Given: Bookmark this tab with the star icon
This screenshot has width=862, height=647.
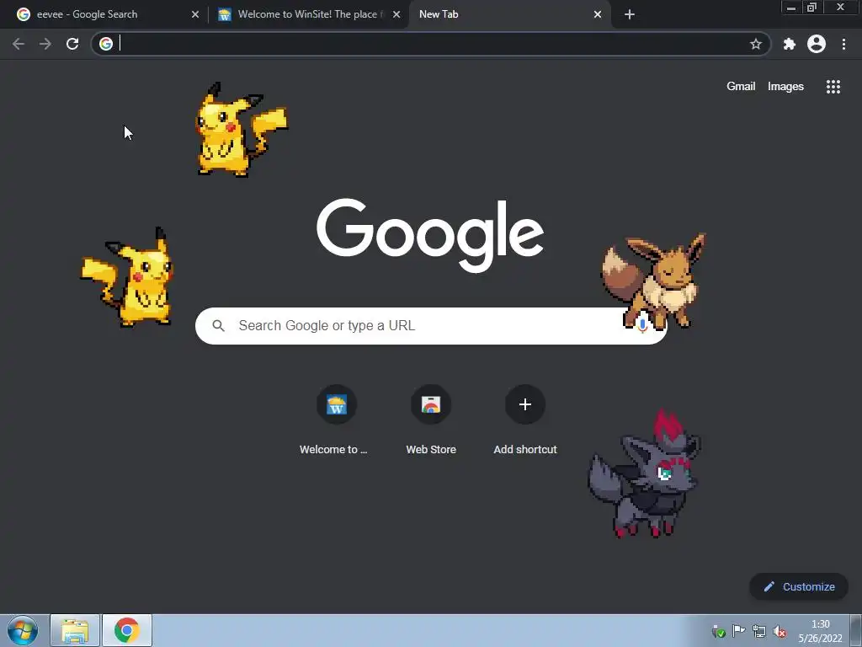Looking at the screenshot, I should pos(756,44).
